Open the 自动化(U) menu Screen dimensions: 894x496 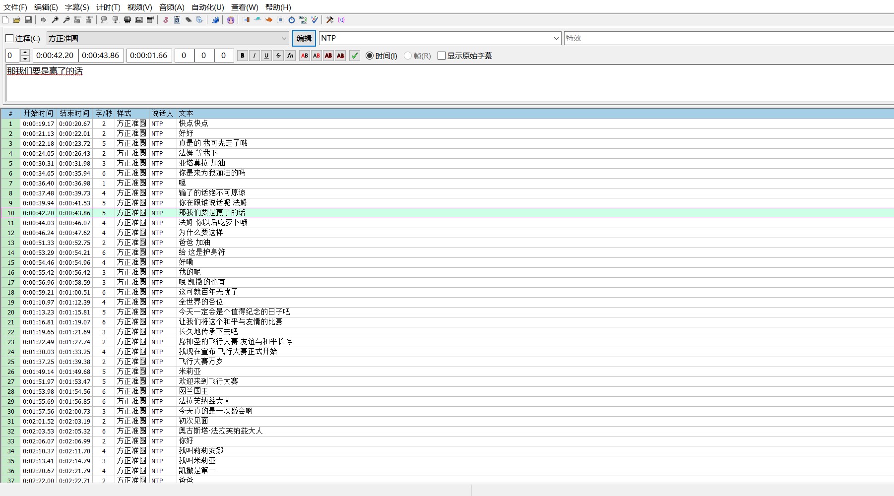pos(207,7)
